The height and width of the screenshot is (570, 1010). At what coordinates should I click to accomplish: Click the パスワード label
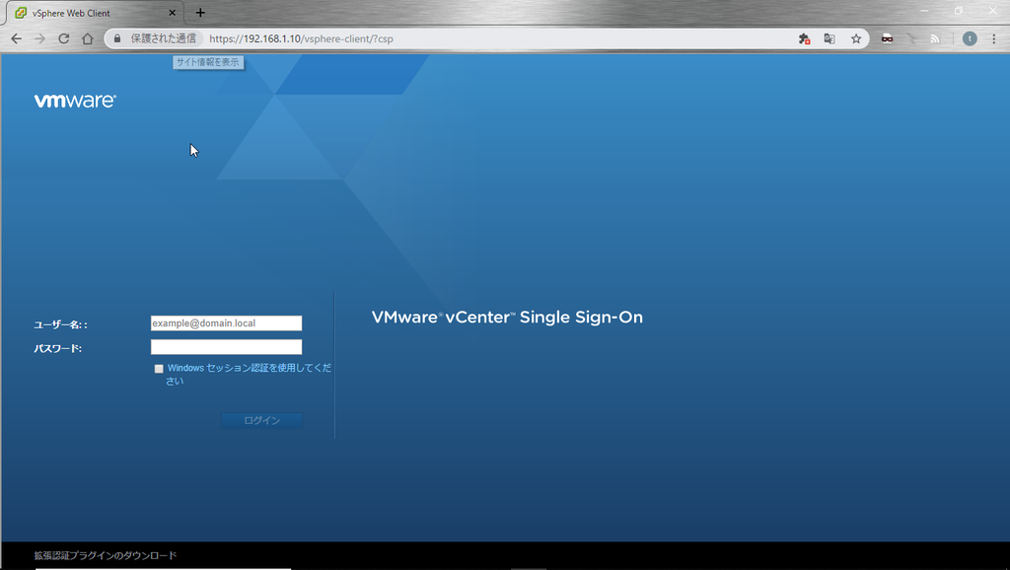[57, 348]
